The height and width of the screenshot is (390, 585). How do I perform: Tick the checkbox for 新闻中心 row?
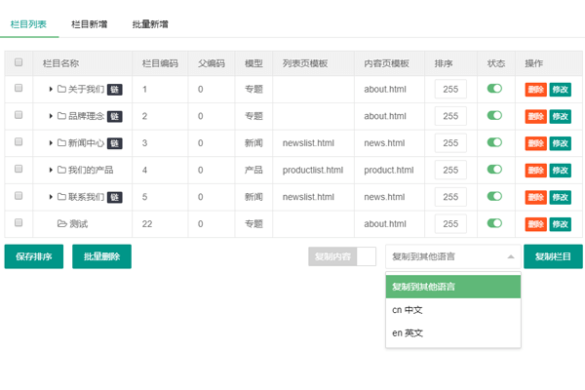point(19,142)
